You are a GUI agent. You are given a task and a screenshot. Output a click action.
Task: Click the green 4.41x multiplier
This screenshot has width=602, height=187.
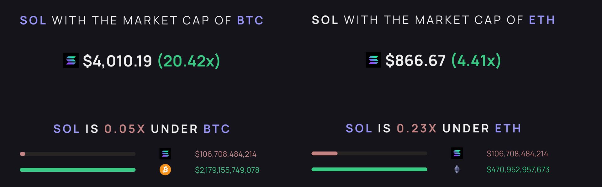(476, 61)
